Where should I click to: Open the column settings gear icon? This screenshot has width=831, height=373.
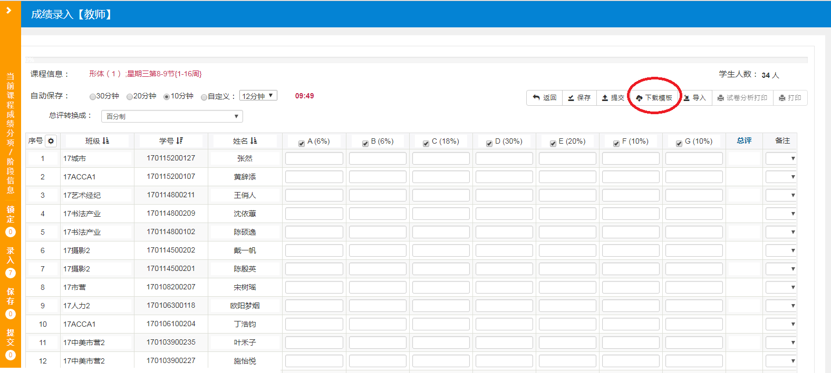coord(51,141)
